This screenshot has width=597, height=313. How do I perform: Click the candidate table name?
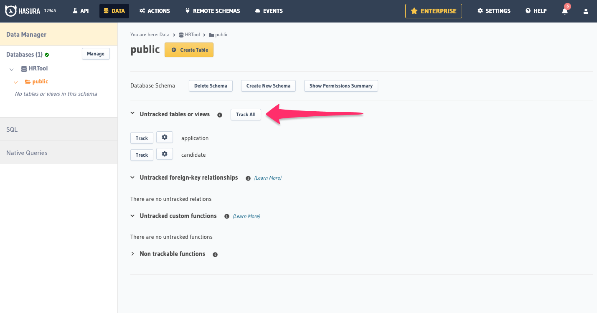[x=193, y=155]
